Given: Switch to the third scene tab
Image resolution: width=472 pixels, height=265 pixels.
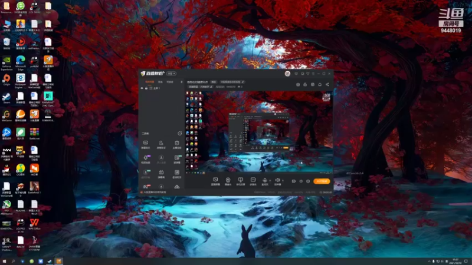Looking at the screenshot, I should tap(170, 82).
